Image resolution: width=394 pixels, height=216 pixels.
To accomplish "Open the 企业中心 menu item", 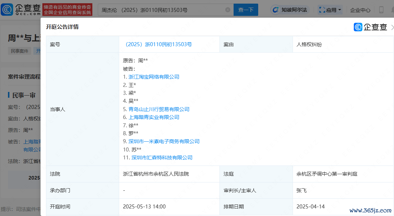I will 360,10.
